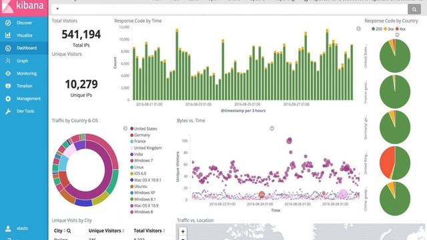Click the Response Code by Time panel title
427x240 pixels.
tap(138, 21)
